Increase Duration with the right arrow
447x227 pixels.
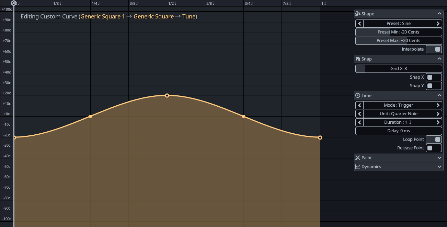click(438, 122)
